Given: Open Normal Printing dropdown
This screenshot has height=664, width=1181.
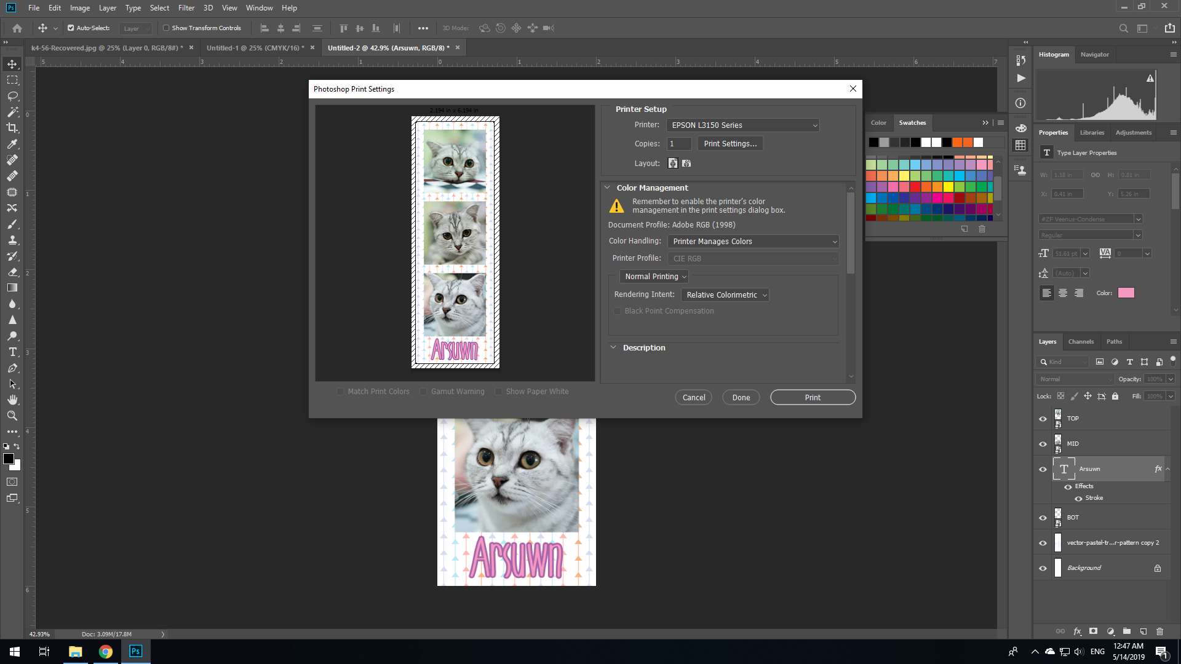Looking at the screenshot, I should pos(654,277).
